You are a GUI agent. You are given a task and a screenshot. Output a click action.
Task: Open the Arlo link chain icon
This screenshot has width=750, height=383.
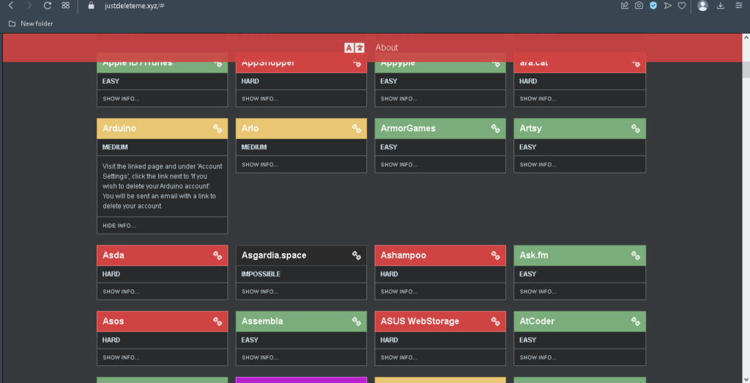pos(357,129)
